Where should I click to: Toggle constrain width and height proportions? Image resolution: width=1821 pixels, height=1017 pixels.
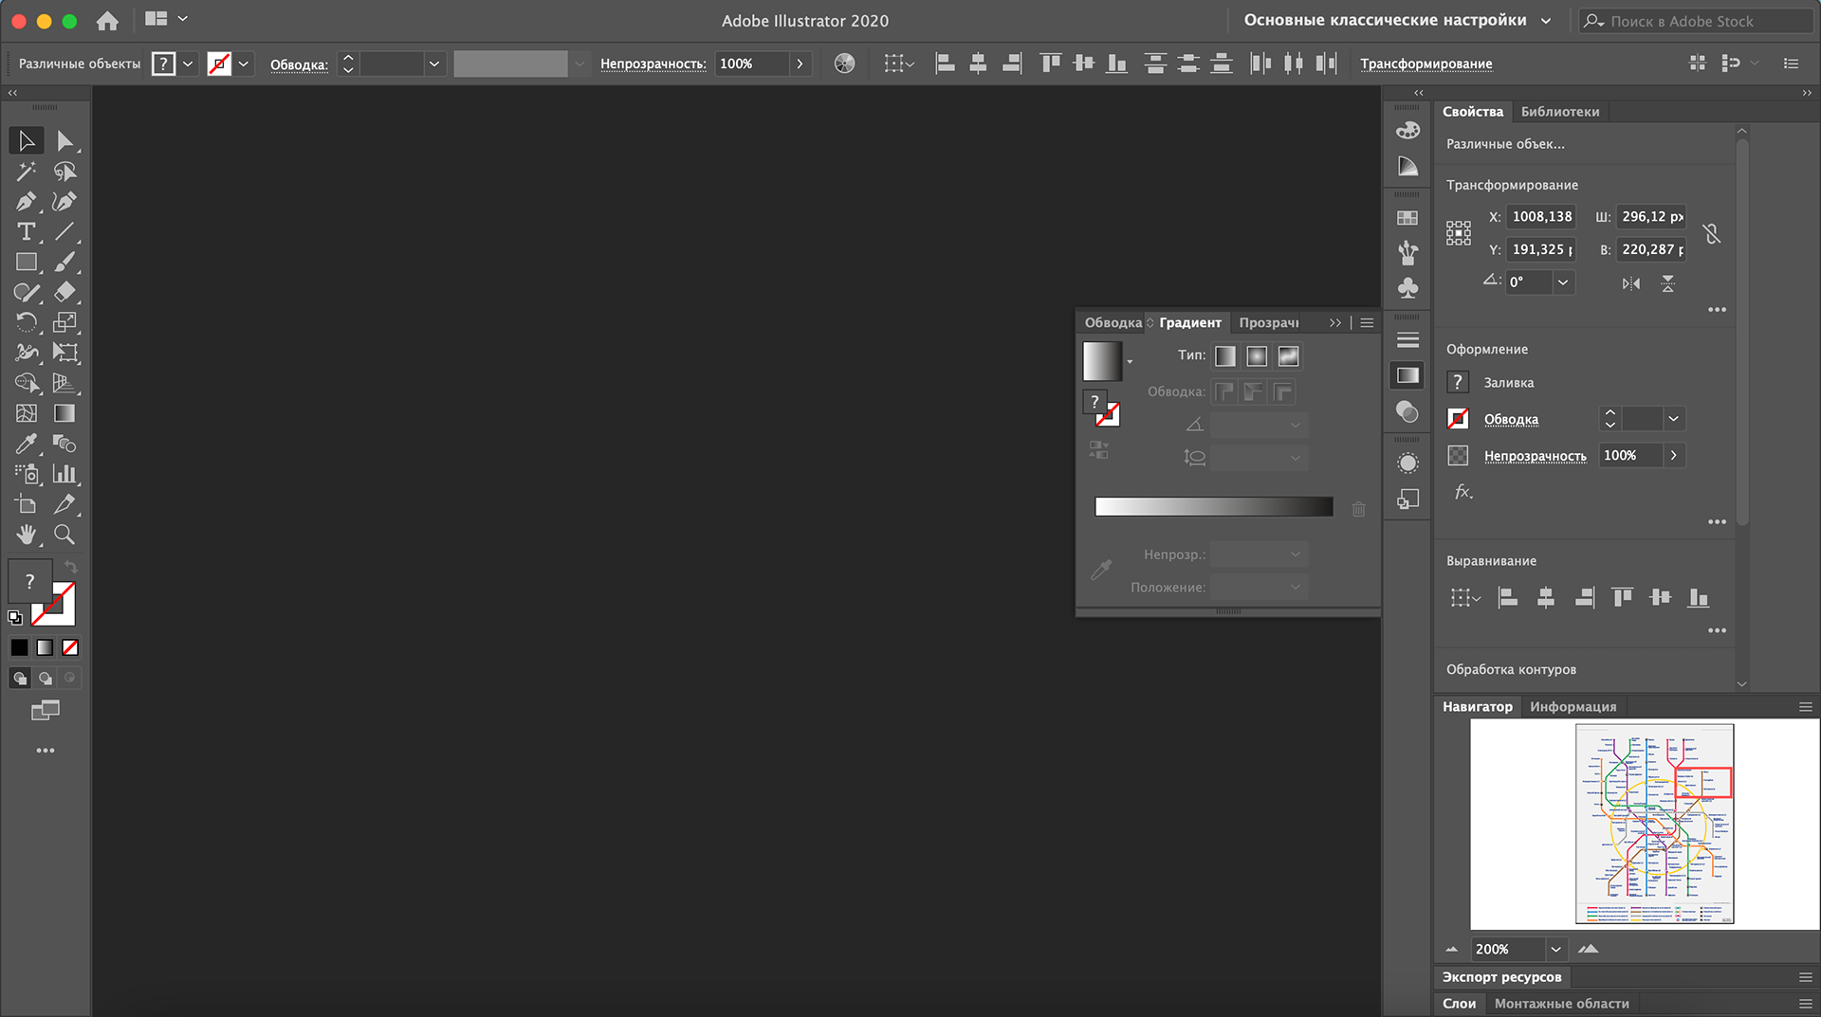tap(1712, 233)
